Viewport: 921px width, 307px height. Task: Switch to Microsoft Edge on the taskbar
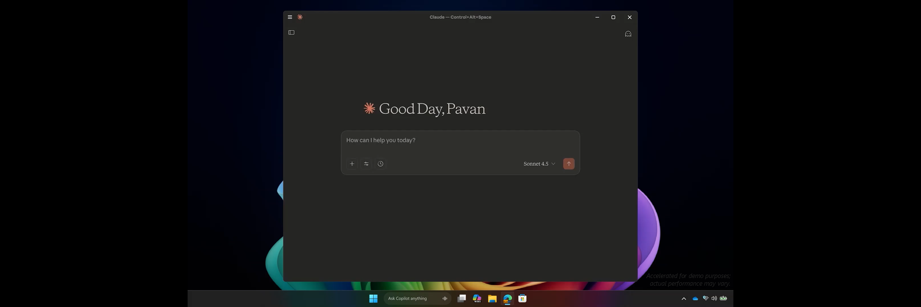[507, 298]
